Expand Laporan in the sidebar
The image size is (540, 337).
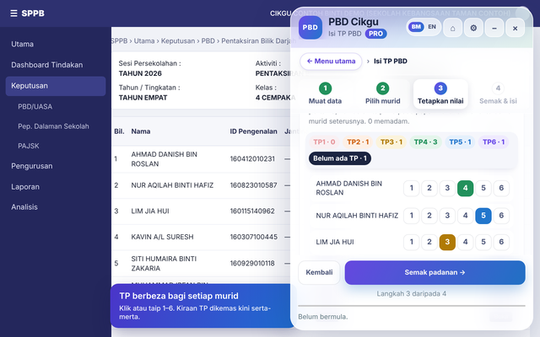[56, 187]
